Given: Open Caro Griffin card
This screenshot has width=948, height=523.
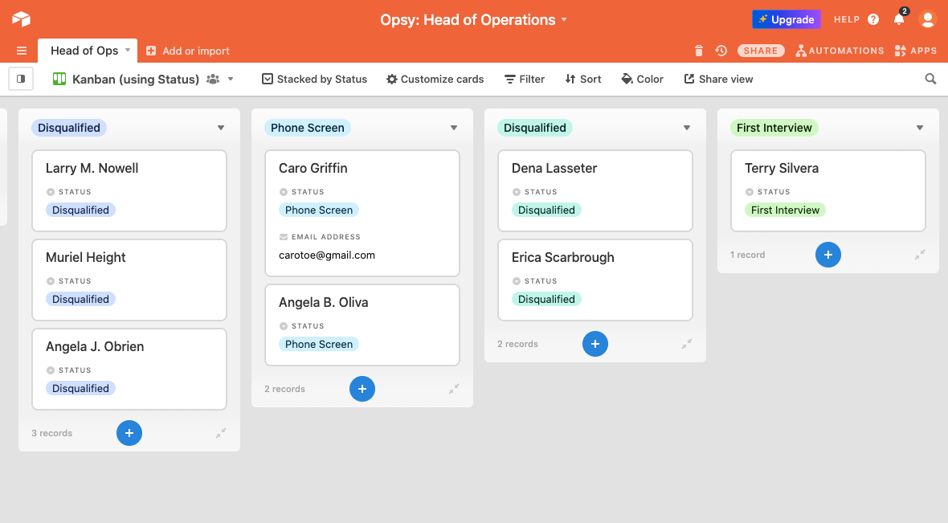Looking at the screenshot, I should click(x=362, y=214).
